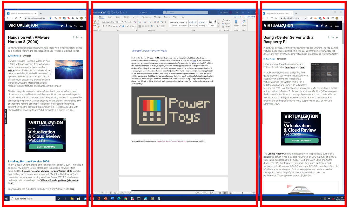Click the Center alignment icon

coord(143,26)
